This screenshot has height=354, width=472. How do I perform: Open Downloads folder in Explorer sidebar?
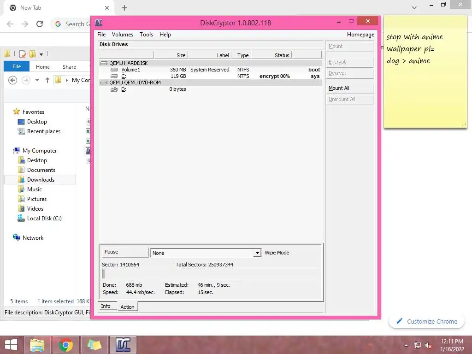[41, 180]
